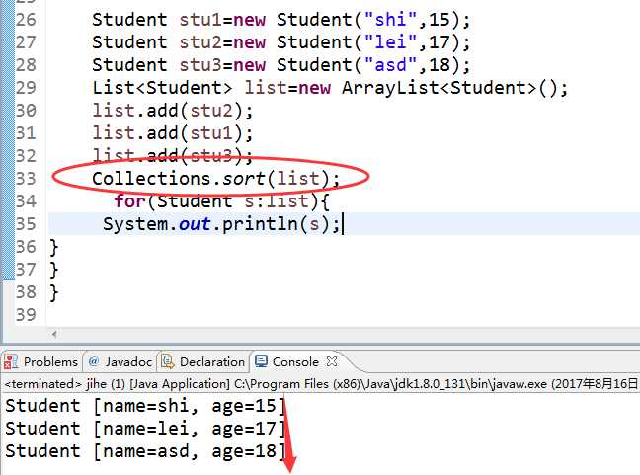
Task: Click the Javadoc @ icon
Action: tap(94, 361)
